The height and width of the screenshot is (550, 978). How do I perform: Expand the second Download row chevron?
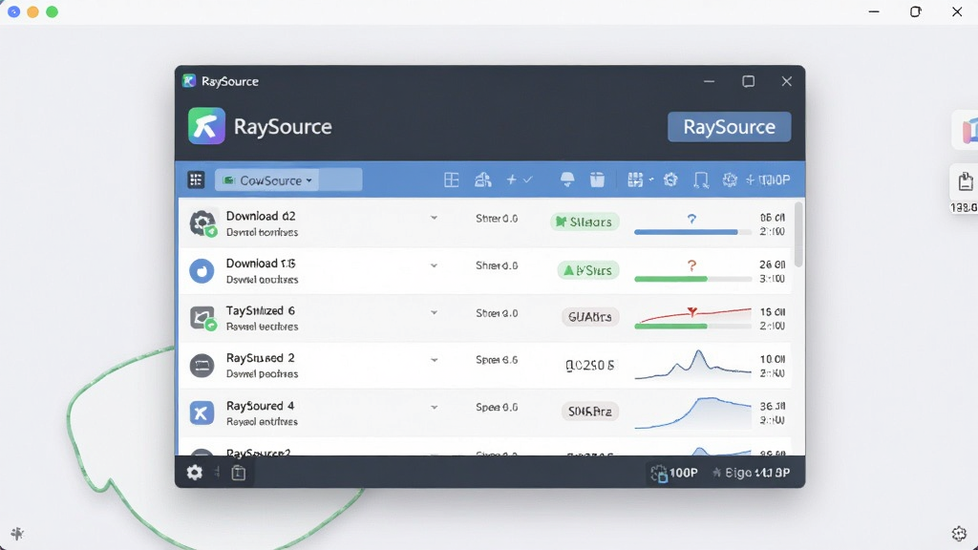[434, 265]
